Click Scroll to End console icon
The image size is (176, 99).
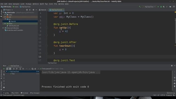[175, 81]
